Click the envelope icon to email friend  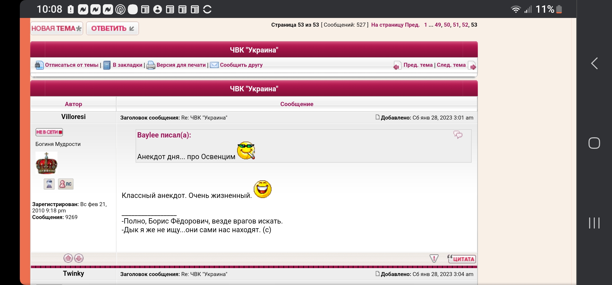tap(214, 65)
